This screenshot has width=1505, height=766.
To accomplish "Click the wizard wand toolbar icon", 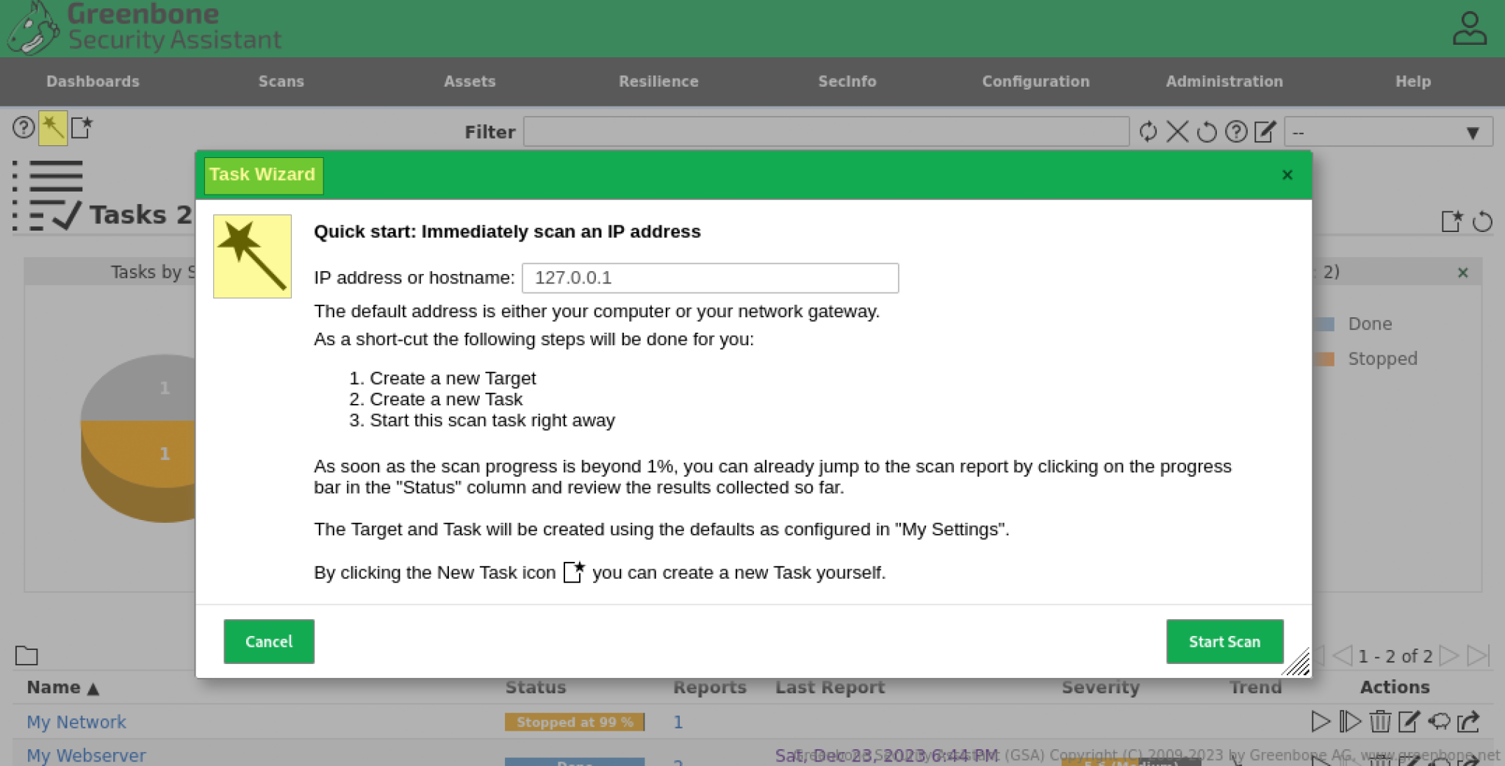I will click(53, 128).
